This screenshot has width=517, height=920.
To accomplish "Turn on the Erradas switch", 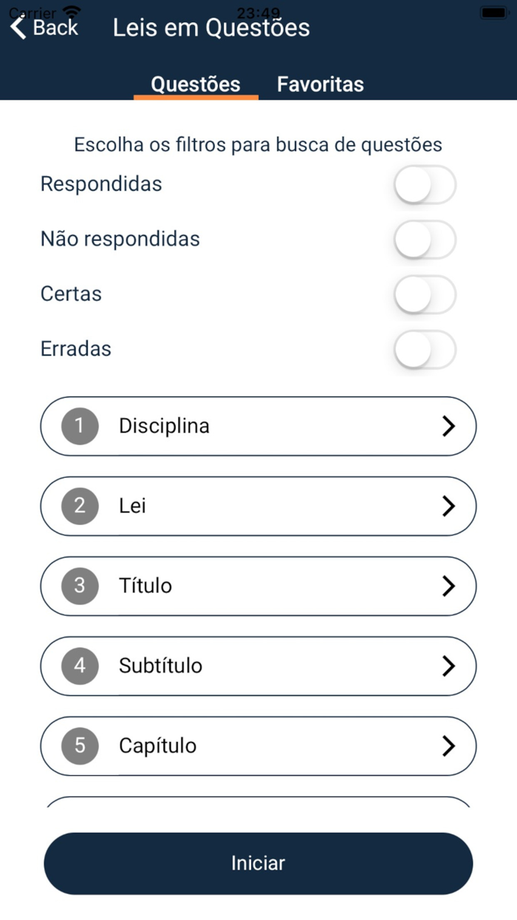I will coord(425,348).
